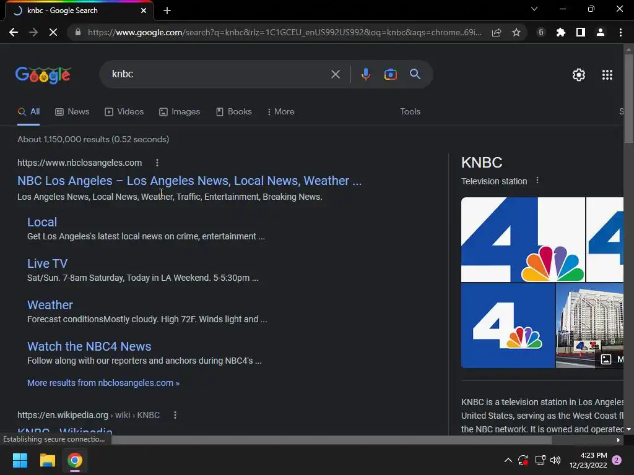Open the Google apps grid
Image resolution: width=634 pixels, height=475 pixels.
607,75
